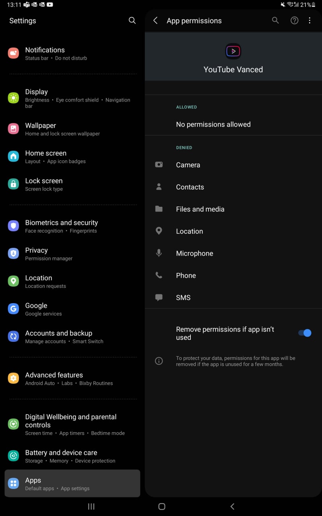
Task: Open Microphone permission setting
Action: [x=233, y=254]
